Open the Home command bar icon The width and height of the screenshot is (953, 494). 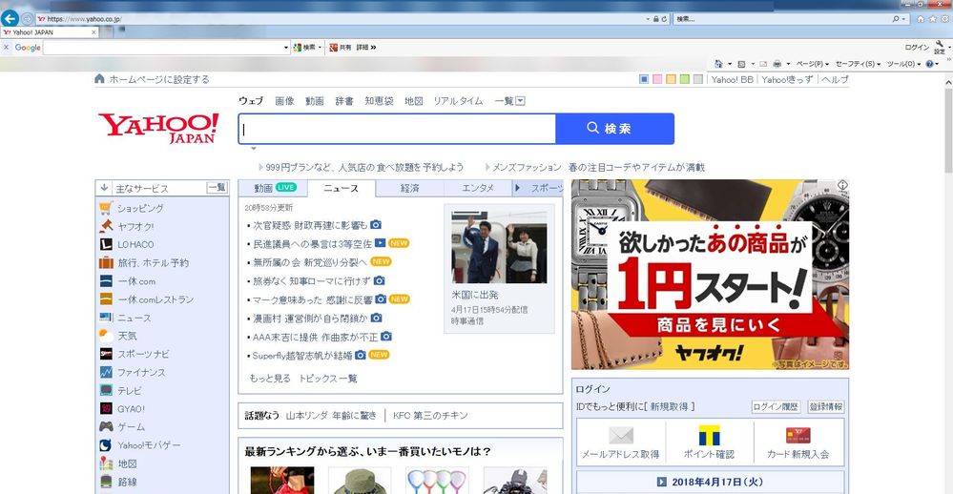pyautogui.click(x=717, y=64)
